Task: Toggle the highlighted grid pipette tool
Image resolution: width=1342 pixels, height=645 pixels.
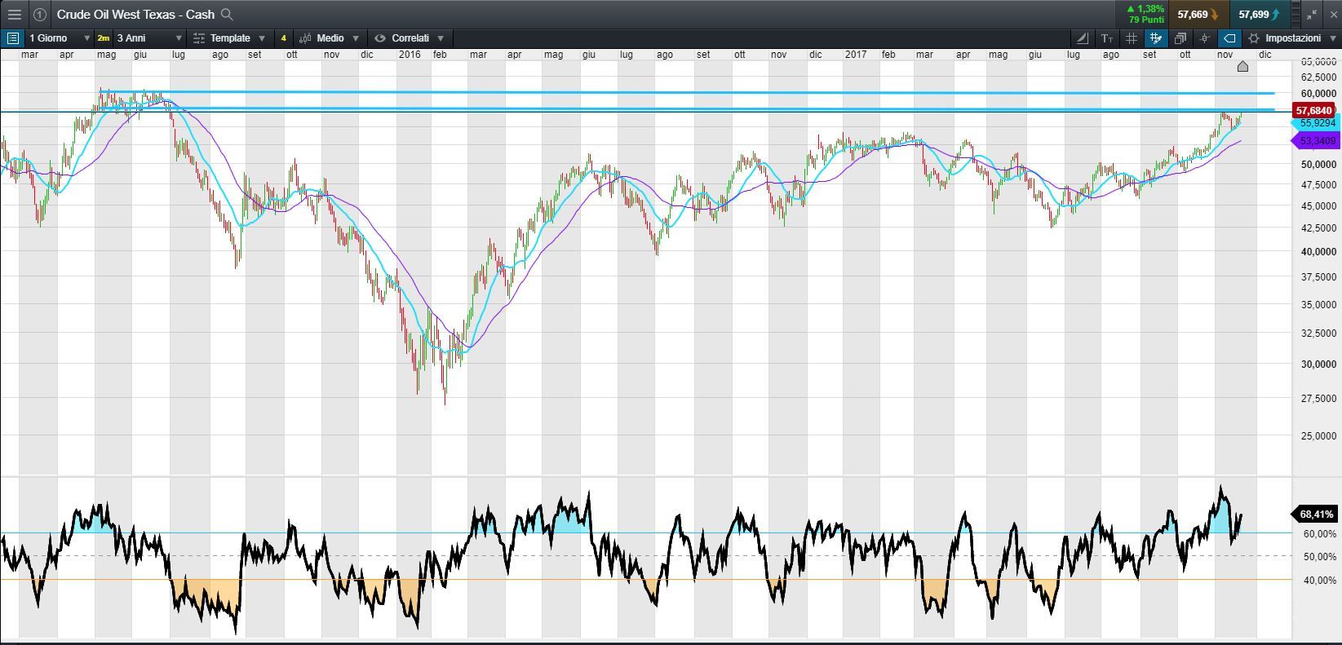Action: pyautogui.click(x=1156, y=38)
